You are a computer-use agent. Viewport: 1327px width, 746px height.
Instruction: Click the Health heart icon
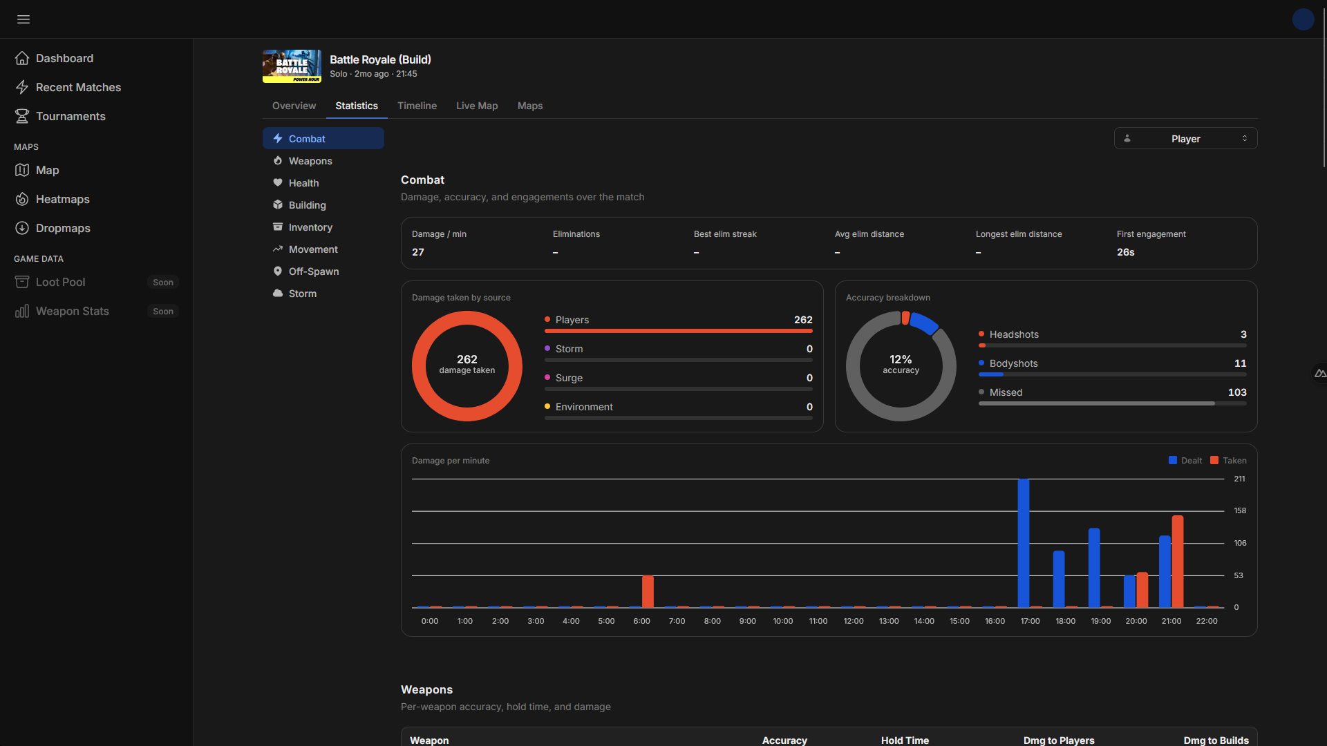click(278, 183)
